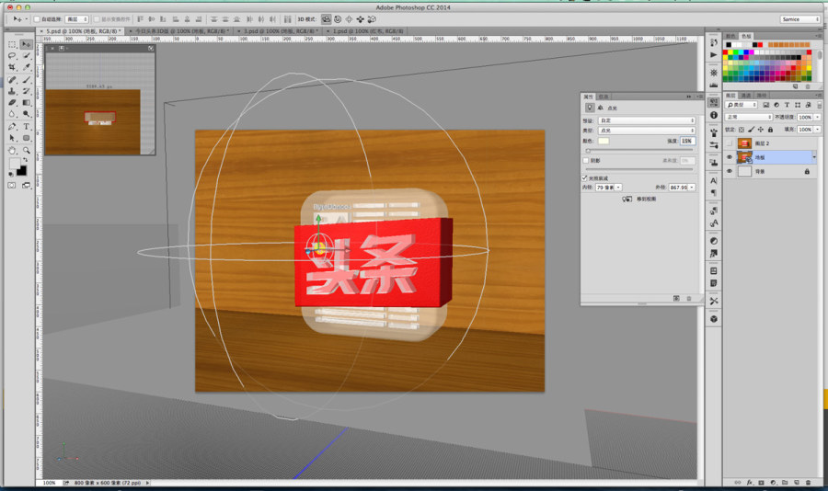
Task: Select the Eyedropper tool
Action: click(x=26, y=67)
